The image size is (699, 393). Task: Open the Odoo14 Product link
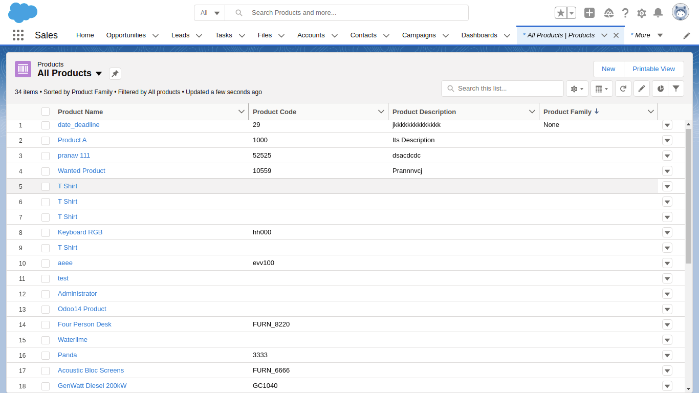(82, 309)
